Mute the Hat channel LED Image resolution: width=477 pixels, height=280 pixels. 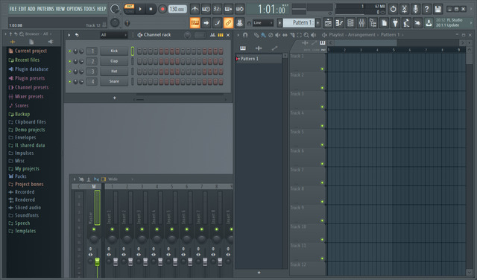coord(70,71)
